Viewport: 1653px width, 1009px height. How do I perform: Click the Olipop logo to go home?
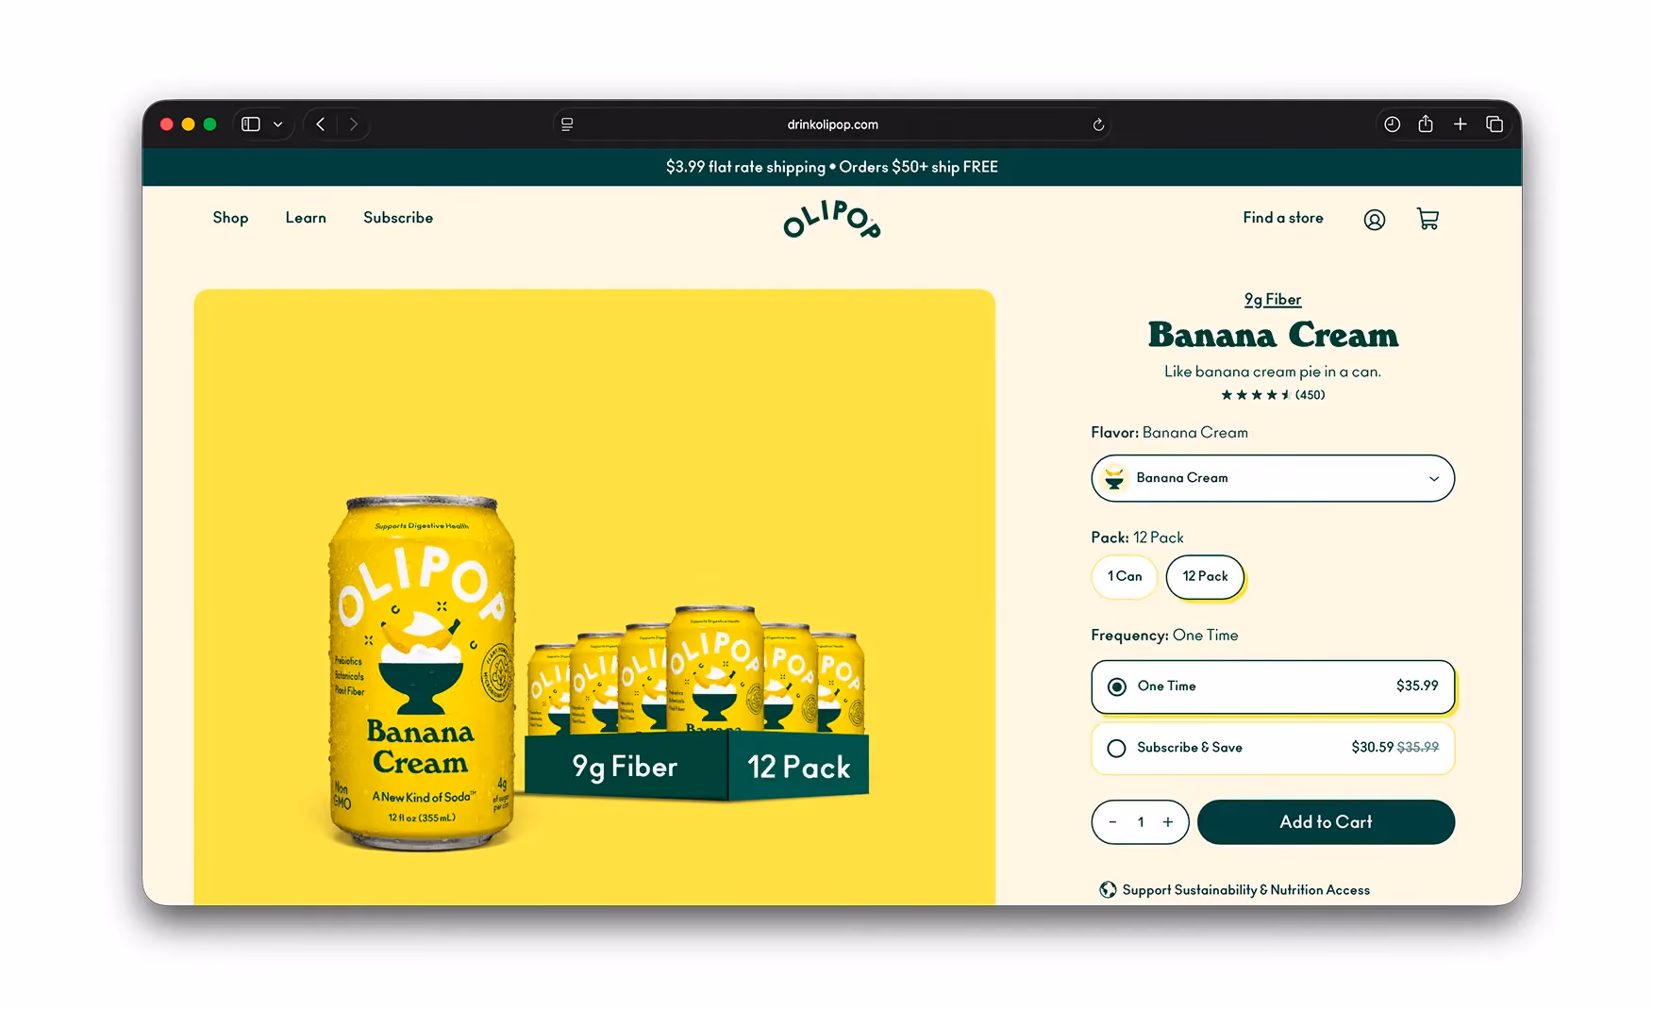point(832,219)
